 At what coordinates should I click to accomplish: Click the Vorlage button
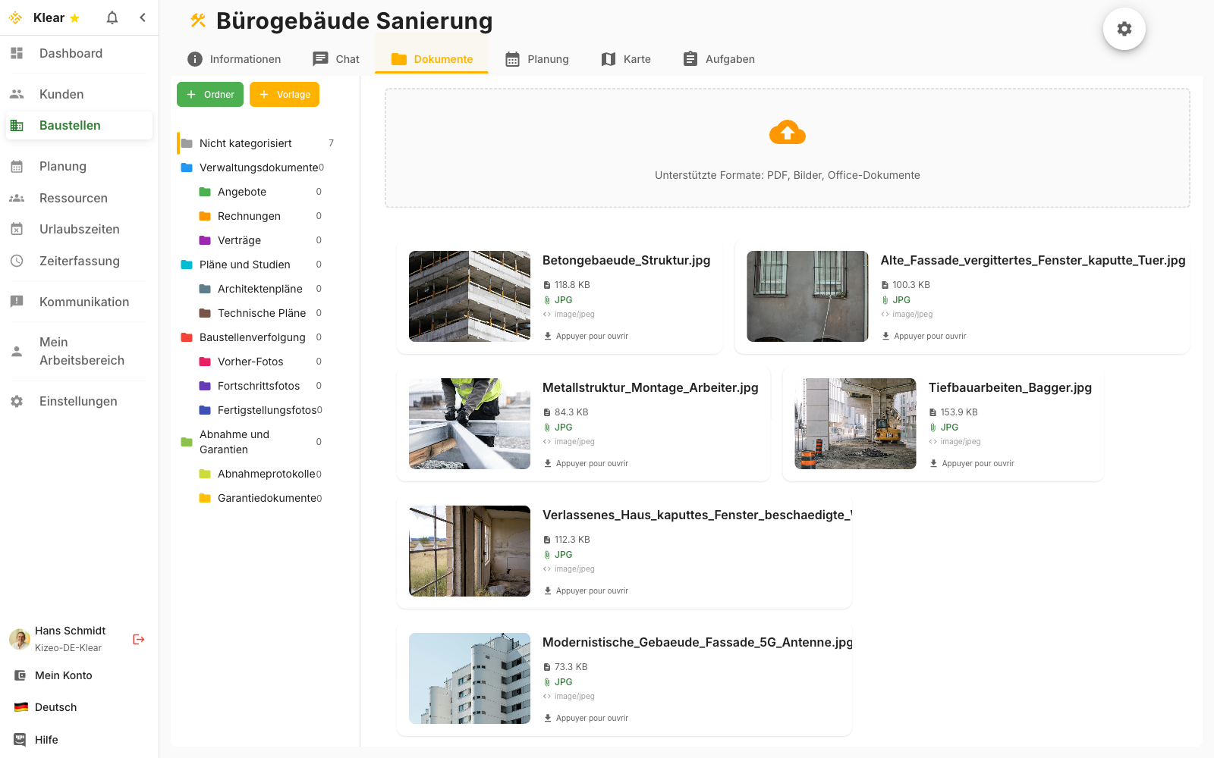284,94
